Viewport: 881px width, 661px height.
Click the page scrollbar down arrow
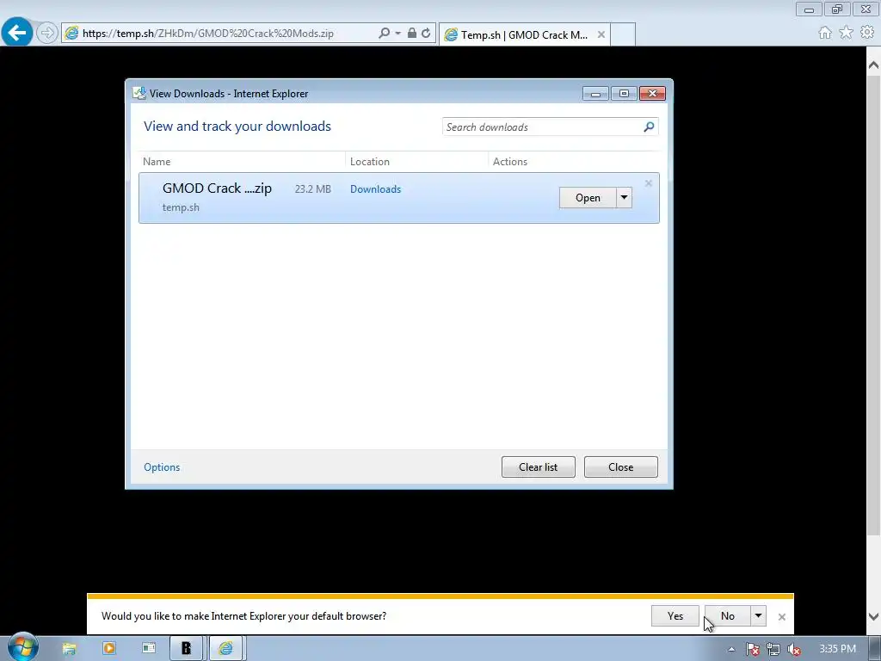pos(874,616)
